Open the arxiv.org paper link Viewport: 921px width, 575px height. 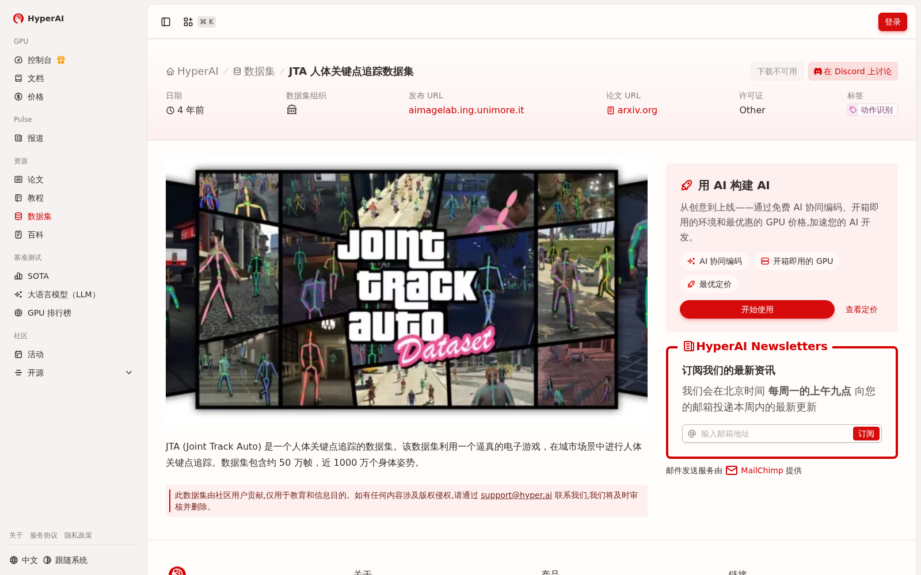coord(632,110)
